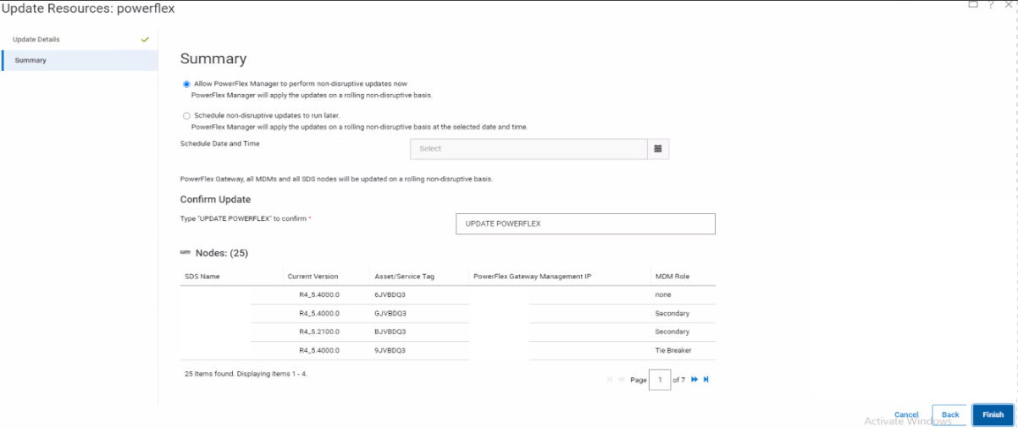
Task: Maximize the Update Resources dialog
Action: click(973, 4)
